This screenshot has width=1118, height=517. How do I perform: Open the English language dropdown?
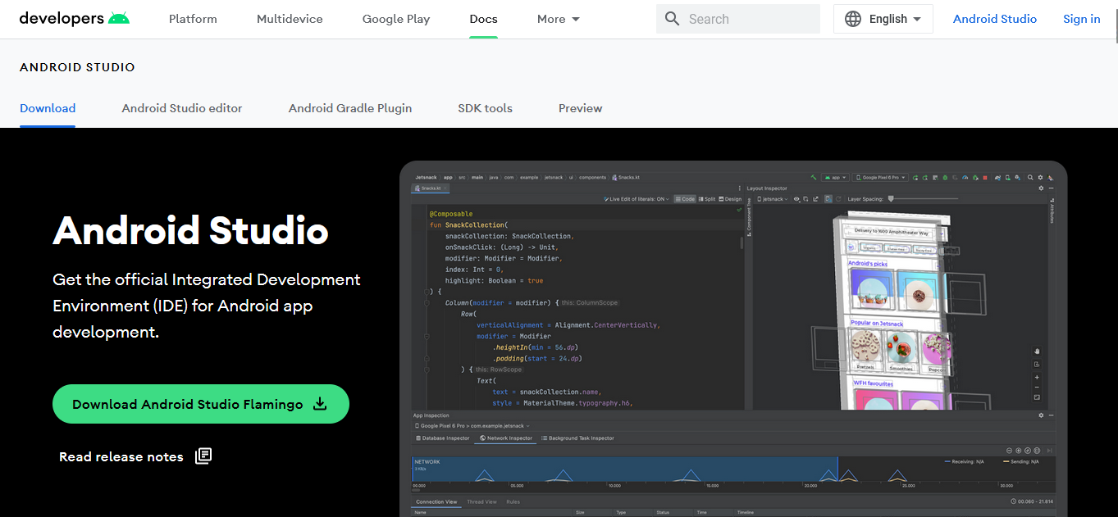883,19
